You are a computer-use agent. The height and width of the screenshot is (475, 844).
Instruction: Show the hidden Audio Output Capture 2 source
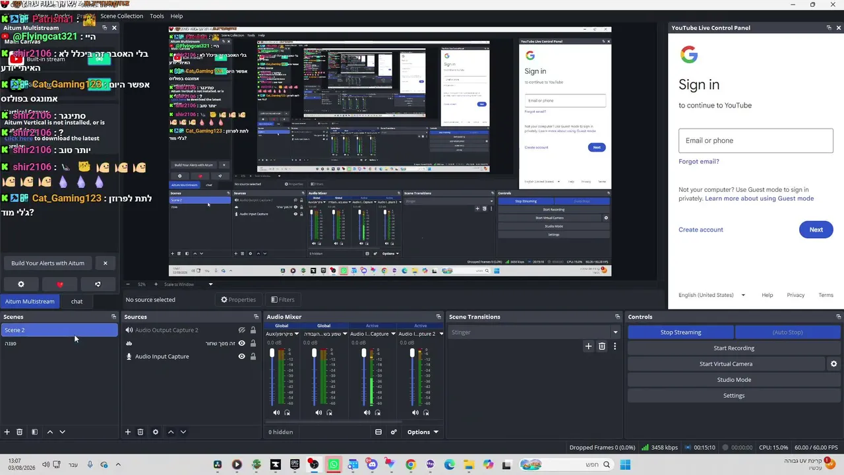coord(242,330)
